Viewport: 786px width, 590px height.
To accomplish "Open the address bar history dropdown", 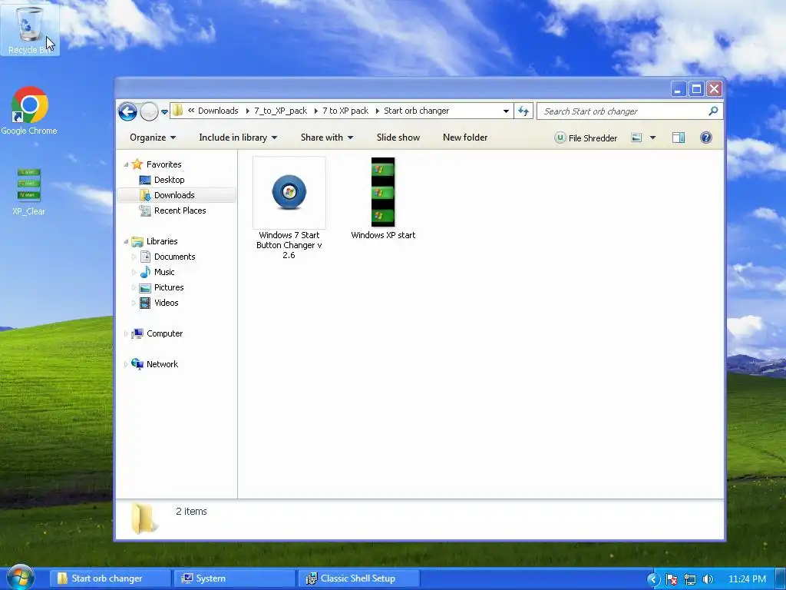I will click(x=507, y=111).
